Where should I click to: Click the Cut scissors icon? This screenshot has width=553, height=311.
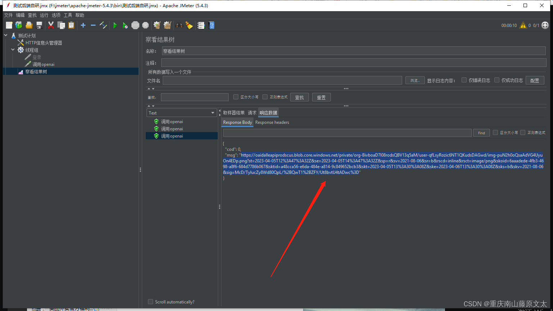click(x=51, y=25)
